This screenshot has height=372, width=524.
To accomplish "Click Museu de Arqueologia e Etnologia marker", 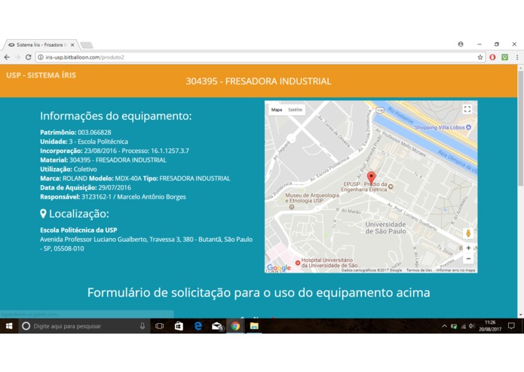I will point(292,207).
